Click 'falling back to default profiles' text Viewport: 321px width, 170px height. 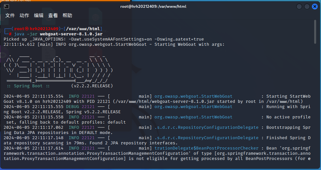click(73, 122)
